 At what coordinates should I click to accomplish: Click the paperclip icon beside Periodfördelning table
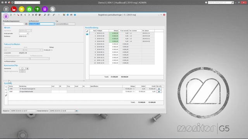point(87,31)
